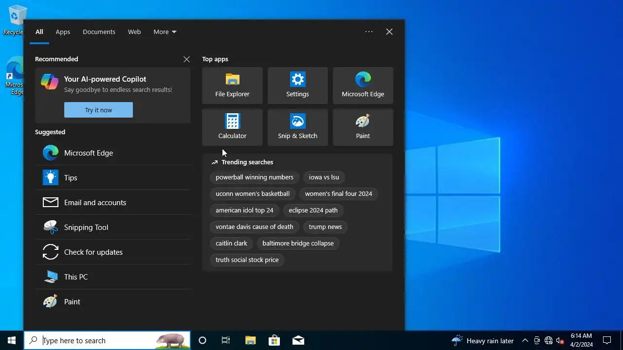Click the network globe tray icon
Screen dimensions: 623x350
pos(549,340)
